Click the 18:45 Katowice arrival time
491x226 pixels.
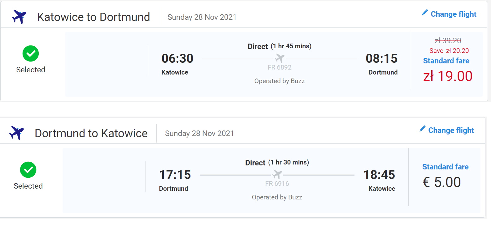coord(379,175)
